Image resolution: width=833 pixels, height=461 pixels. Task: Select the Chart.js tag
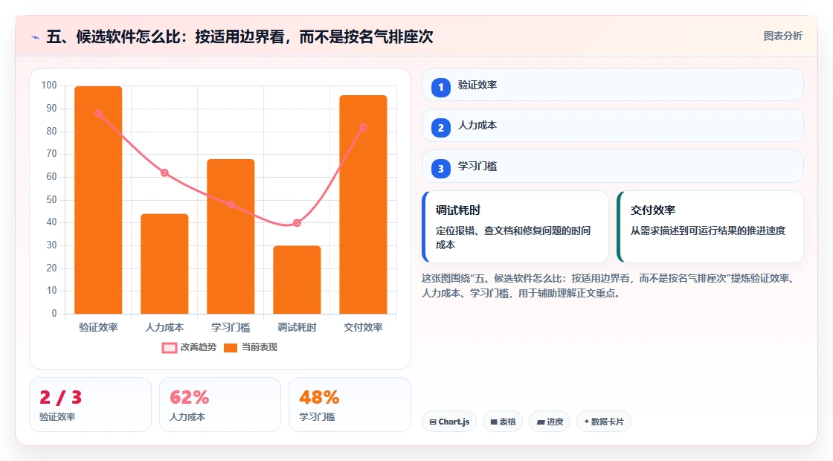click(x=449, y=422)
